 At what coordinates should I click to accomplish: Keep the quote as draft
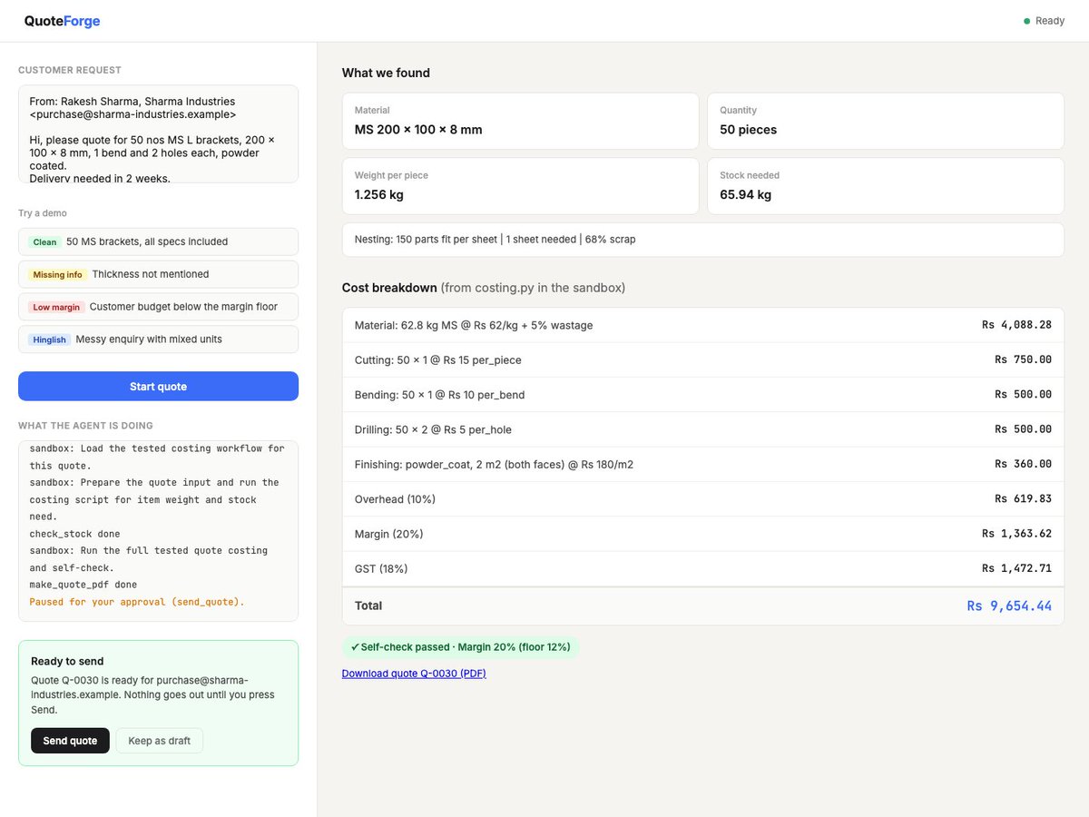coord(160,741)
